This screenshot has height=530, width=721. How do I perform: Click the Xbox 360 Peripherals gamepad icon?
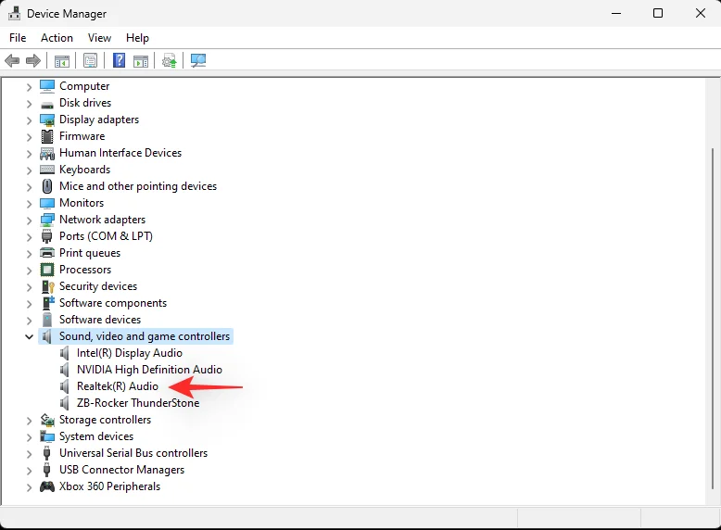point(47,486)
